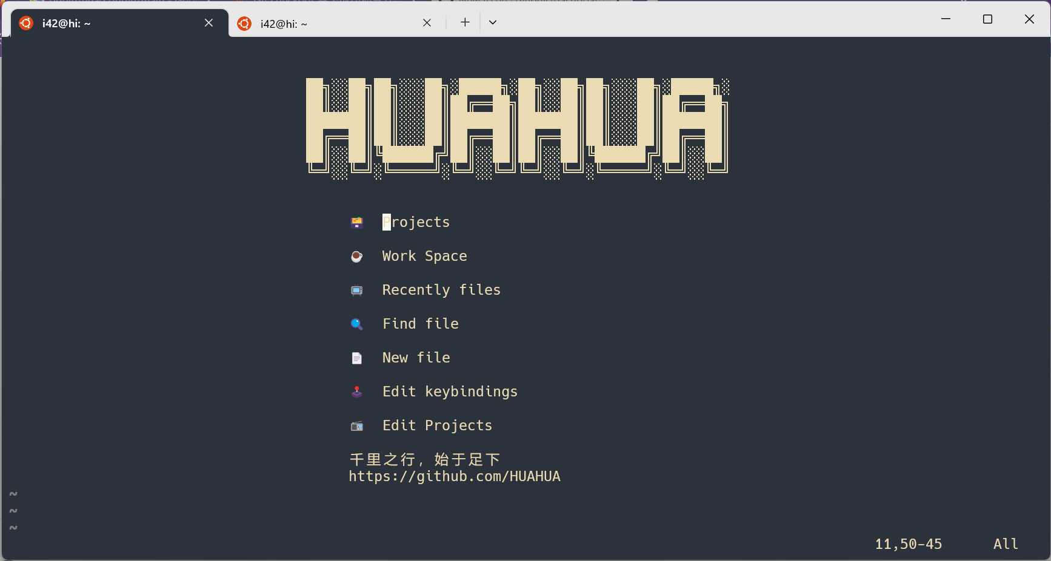
Task: Open the Recently files entry
Action: point(441,290)
